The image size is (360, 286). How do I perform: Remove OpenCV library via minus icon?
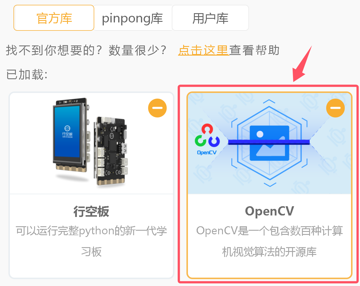[x=335, y=108]
